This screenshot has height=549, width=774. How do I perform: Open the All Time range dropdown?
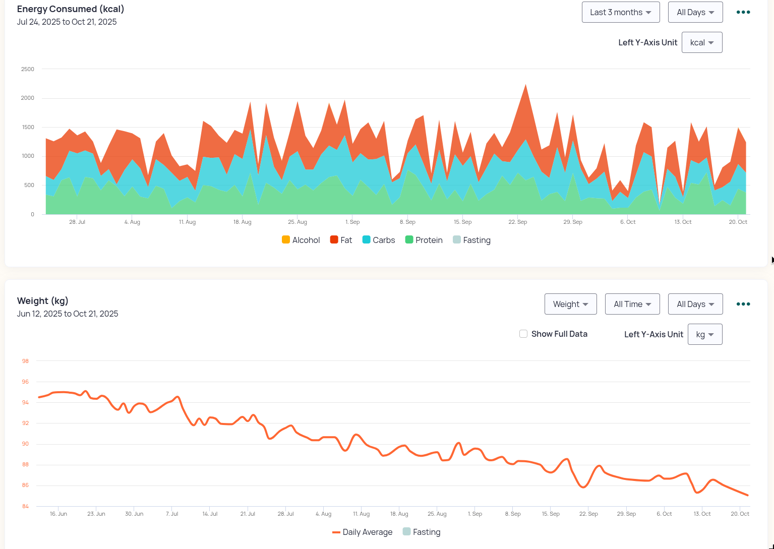[632, 304]
